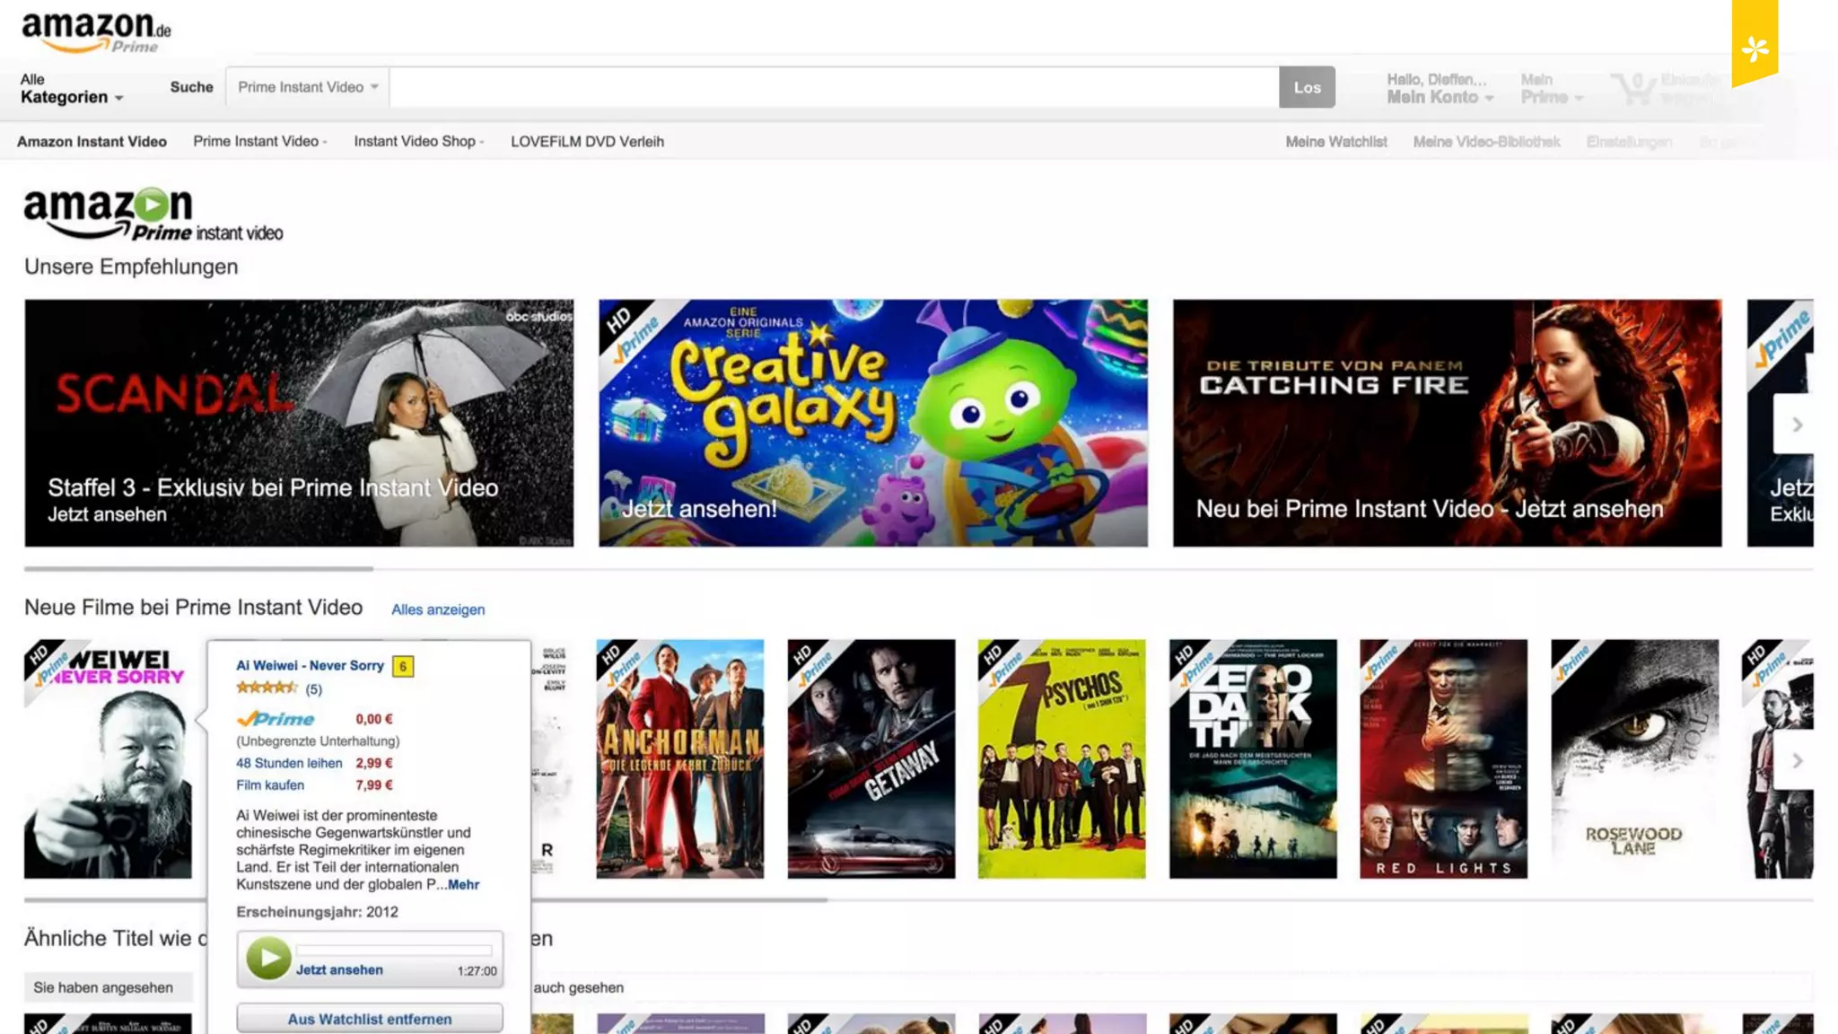The image size is (1838, 1034).
Task: Click Aus Watchlist entfernen button
Action: (370, 1019)
